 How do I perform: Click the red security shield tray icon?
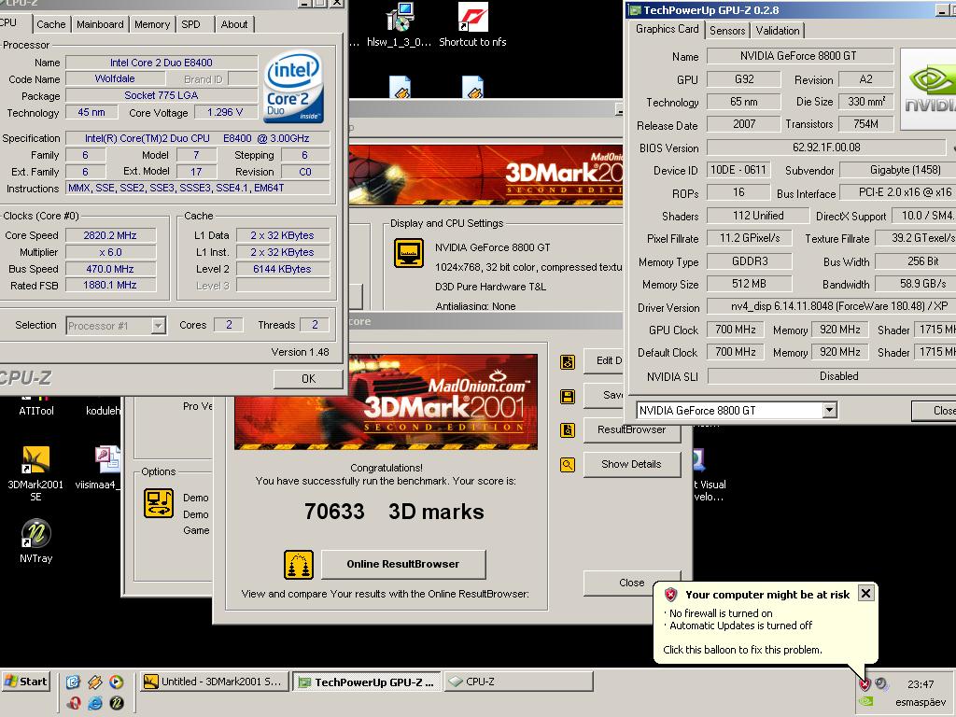click(x=865, y=684)
